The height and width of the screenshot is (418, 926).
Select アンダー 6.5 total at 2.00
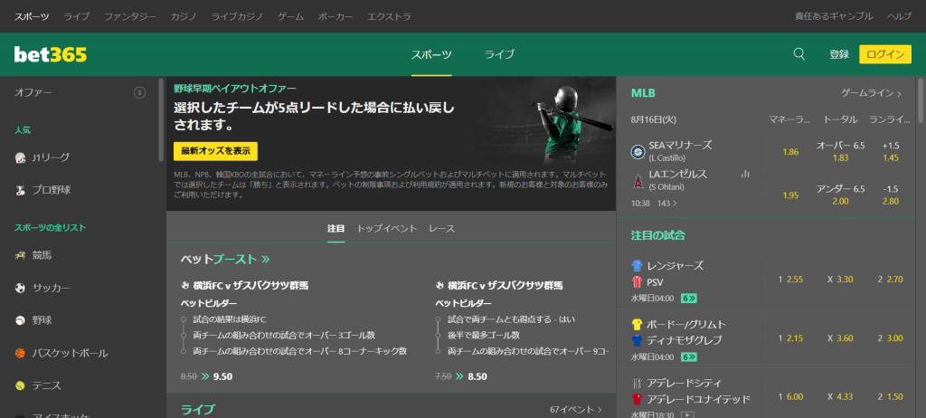(x=840, y=195)
